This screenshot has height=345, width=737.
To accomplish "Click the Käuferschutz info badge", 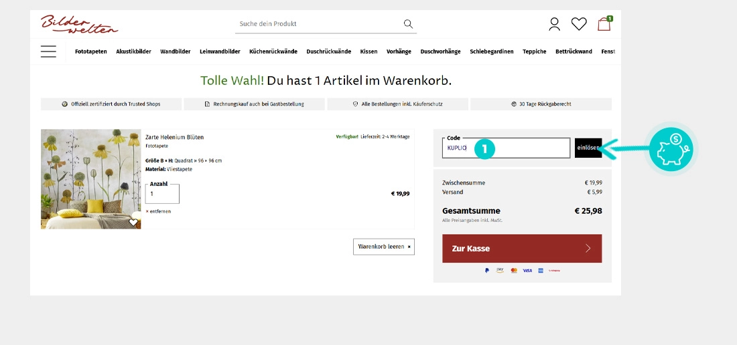I will pyautogui.click(x=397, y=104).
